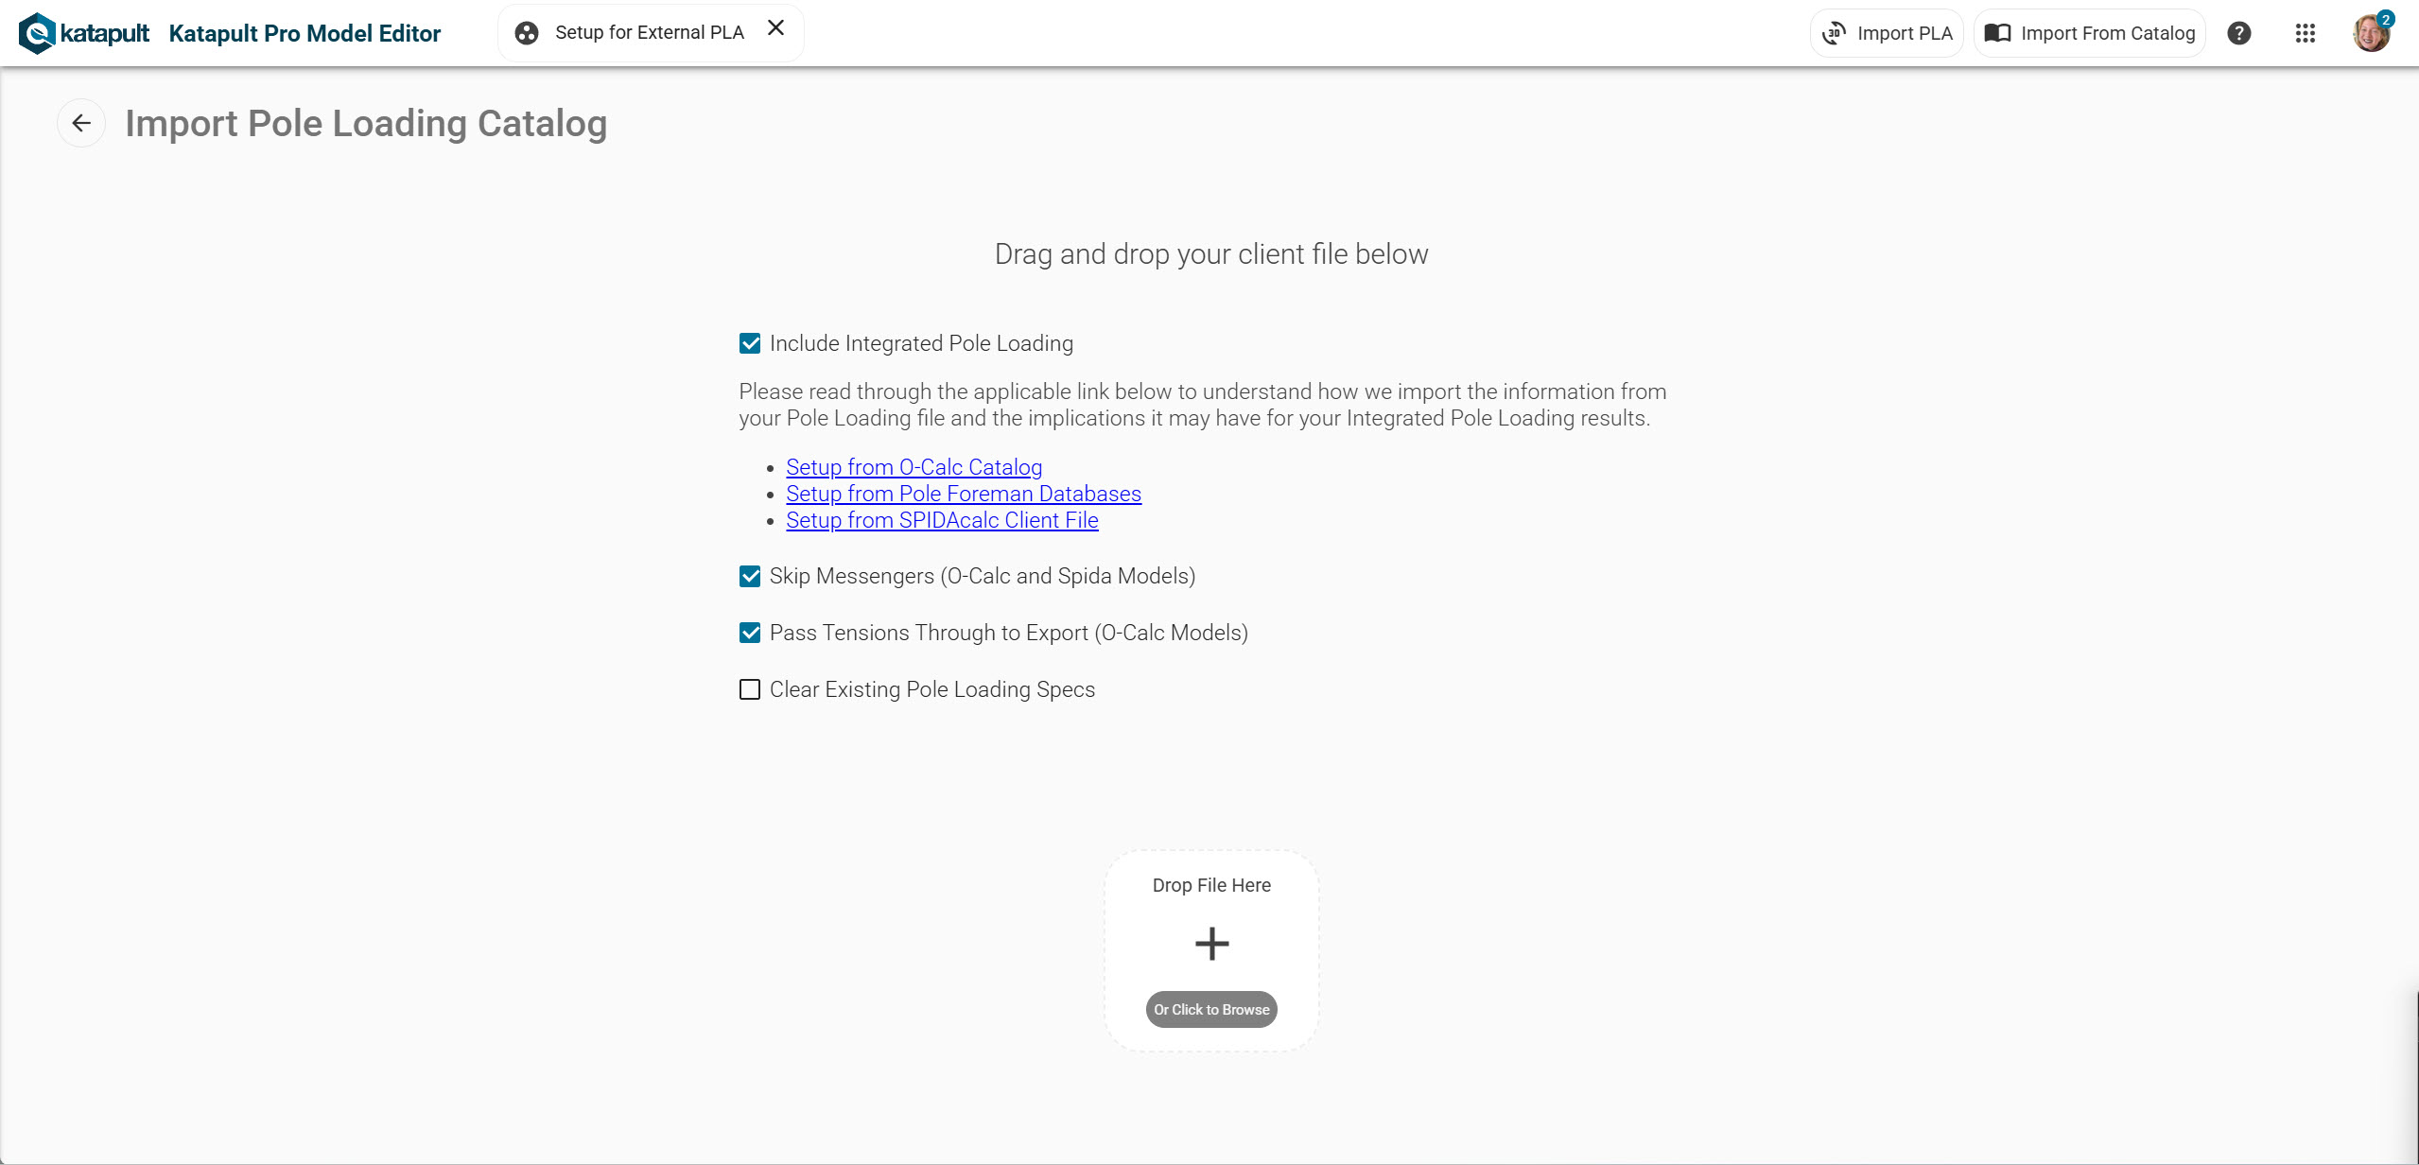Open the apps grid menu
2419x1165 pixels.
coord(2305,33)
